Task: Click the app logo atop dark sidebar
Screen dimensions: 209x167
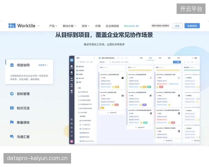Action: coord(72,60)
